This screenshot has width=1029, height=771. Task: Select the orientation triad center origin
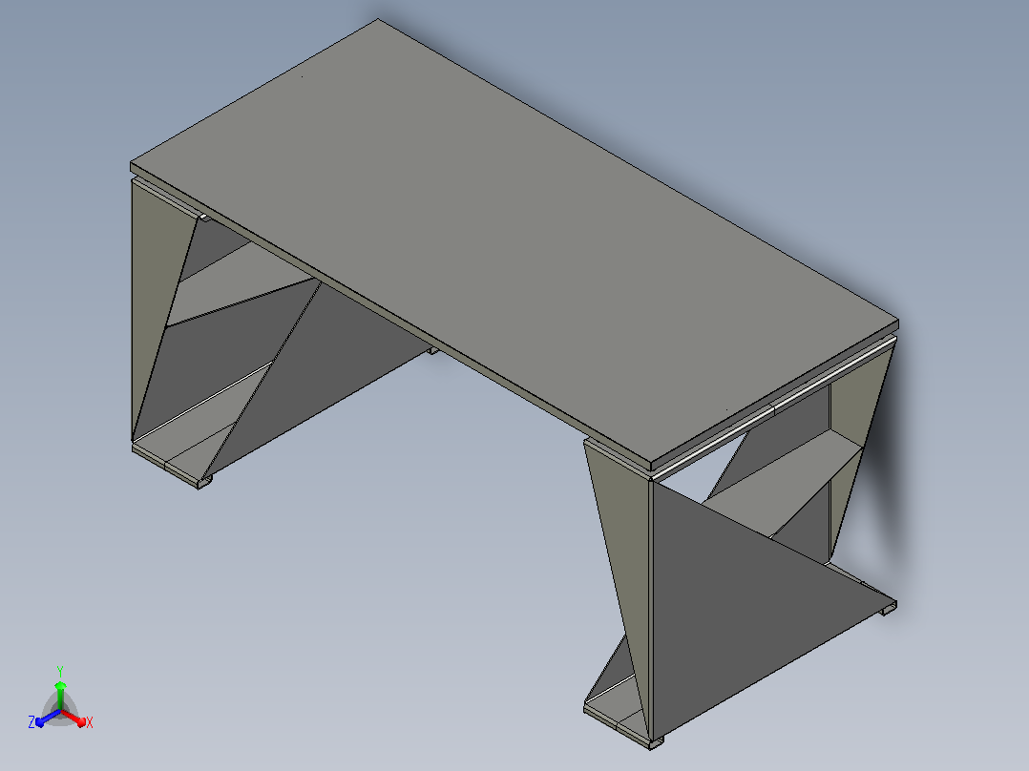tap(60, 711)
